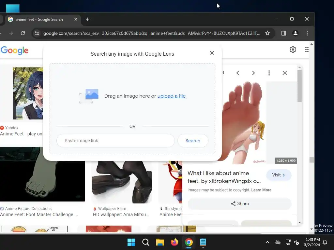Open the Google apps grid
Viewport: 334px width, 250px height.
[307, 49]
